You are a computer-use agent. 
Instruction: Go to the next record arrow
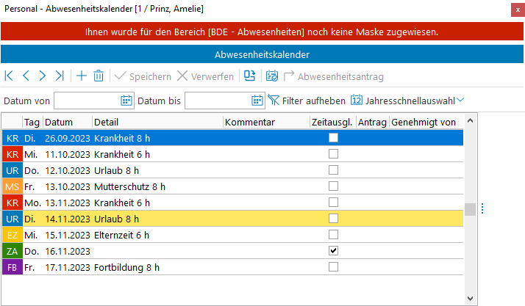pos(43,76)
